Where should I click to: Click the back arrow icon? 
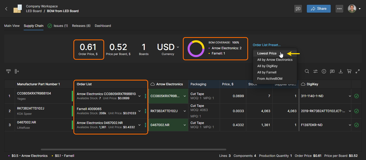click(7, 9)
